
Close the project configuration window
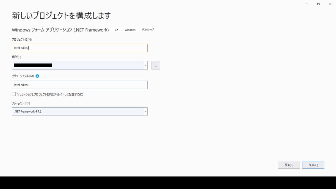point(330,4)
